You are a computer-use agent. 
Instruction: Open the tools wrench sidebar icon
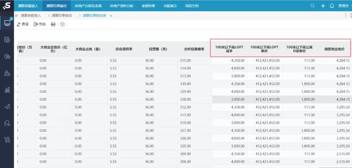(x=7, y=140)
